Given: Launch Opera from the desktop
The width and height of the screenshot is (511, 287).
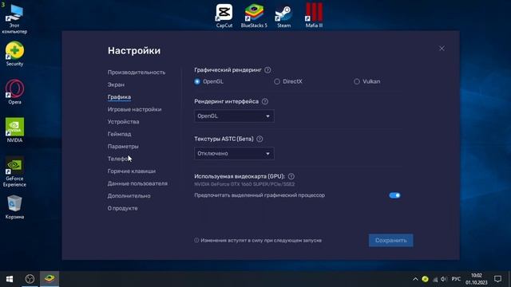Looking at the screenshot, I should [x=14, y=92].
